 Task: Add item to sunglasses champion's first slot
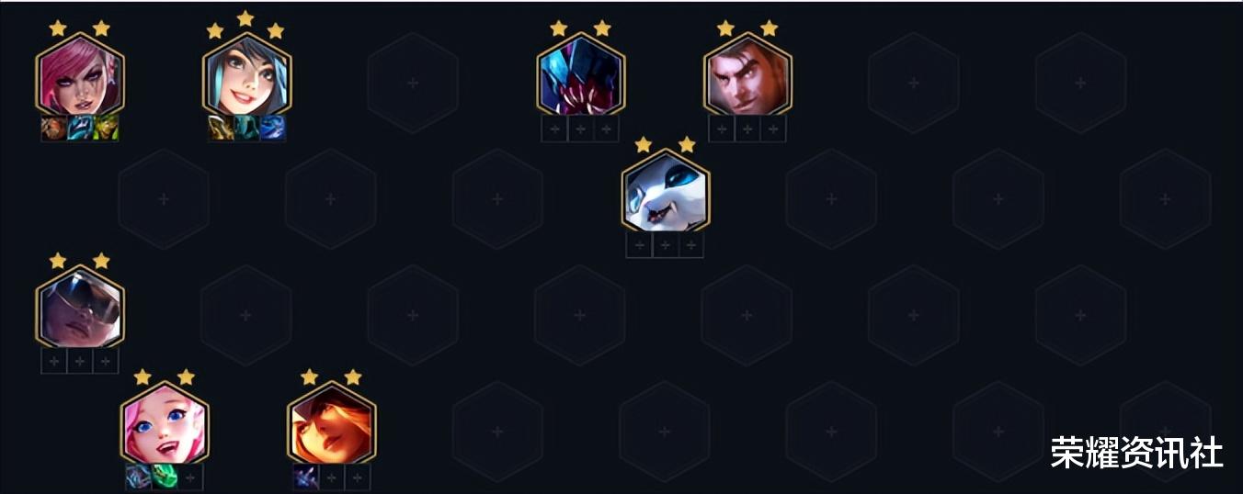tap(54, 361)
